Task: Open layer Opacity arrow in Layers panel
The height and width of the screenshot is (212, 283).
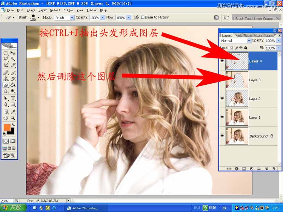Action: click(278, 41)
